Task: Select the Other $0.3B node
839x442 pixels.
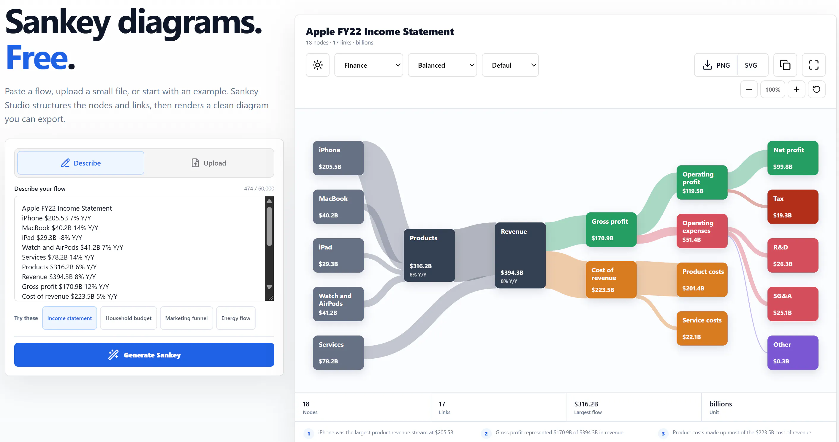Action: (x=793, y=353)
